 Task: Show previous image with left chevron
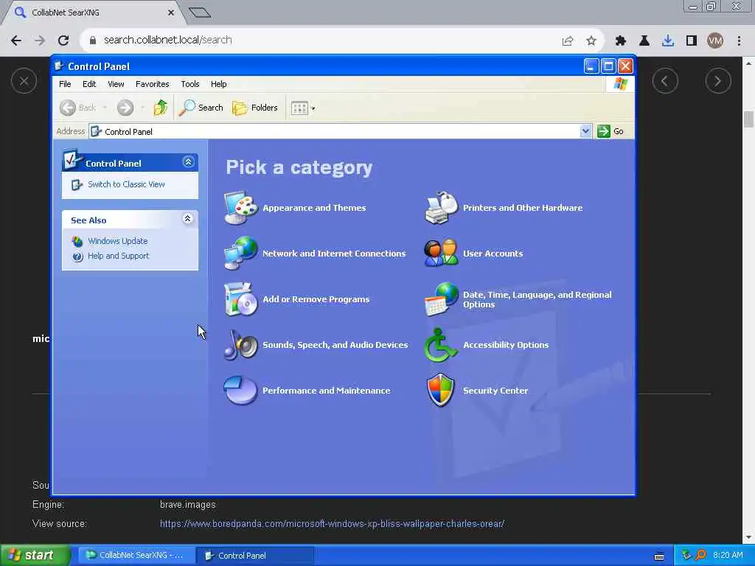click(665, 81)
